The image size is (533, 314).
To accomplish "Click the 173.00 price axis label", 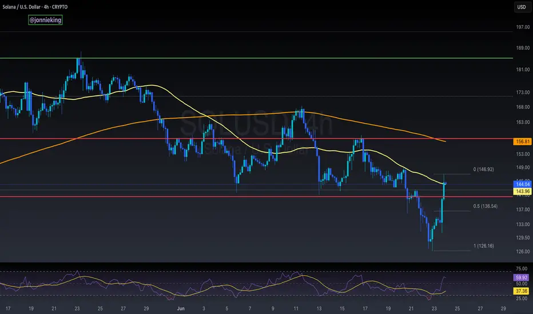I will click(x=523, y=92).
